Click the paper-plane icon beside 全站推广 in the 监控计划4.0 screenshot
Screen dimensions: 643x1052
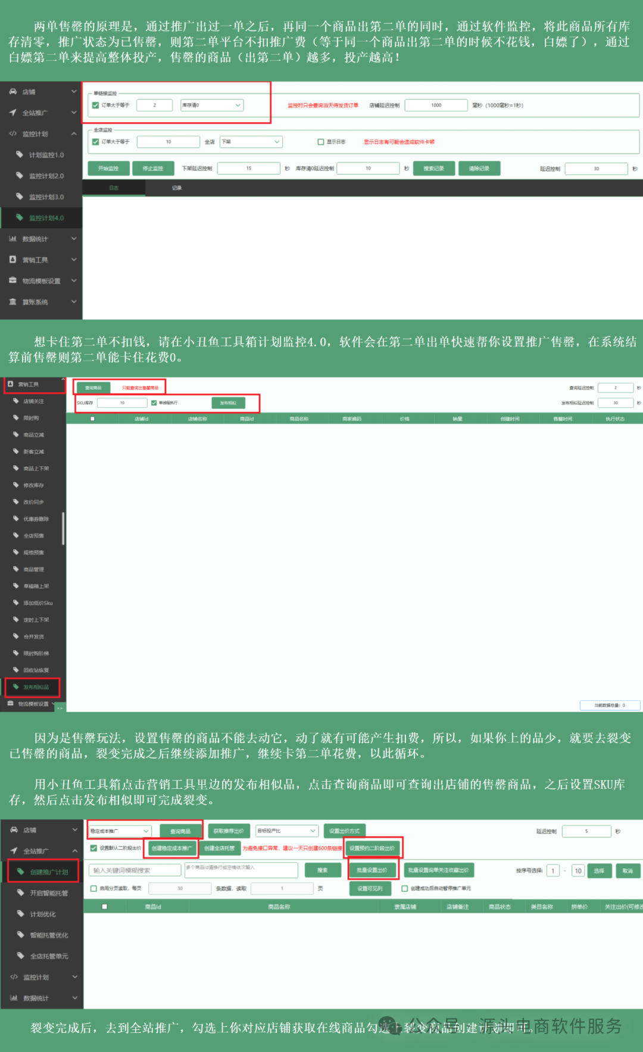(13, 113)
